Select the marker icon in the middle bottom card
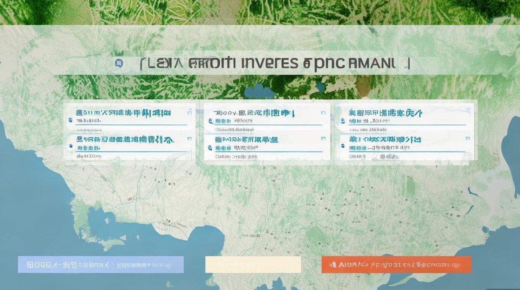Image resolution: width=520 pixels, height=290 pixels. (210, 146)
